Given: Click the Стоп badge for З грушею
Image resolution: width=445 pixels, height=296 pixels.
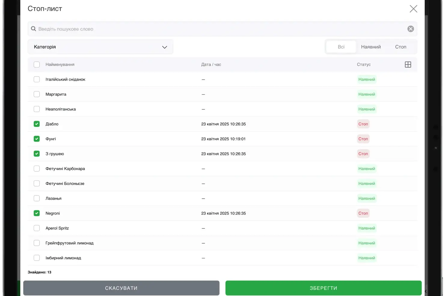Looking at the screenshot, I should coord(363,154).
